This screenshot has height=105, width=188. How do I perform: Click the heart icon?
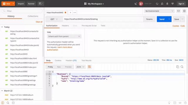point(172,4)
